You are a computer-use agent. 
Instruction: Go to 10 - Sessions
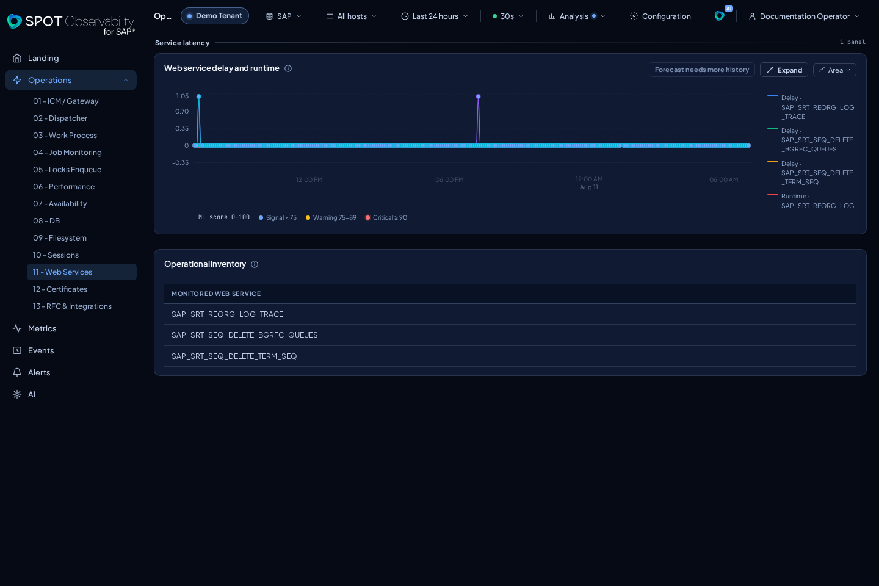(82, 255)
